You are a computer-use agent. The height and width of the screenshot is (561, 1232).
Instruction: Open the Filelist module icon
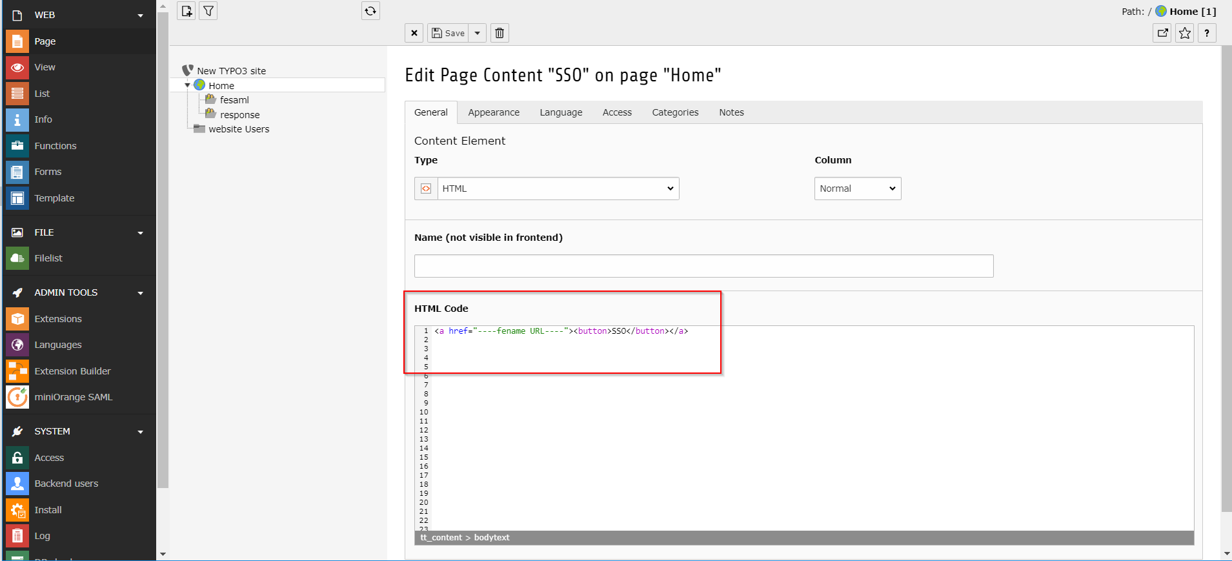coord(17,258)
